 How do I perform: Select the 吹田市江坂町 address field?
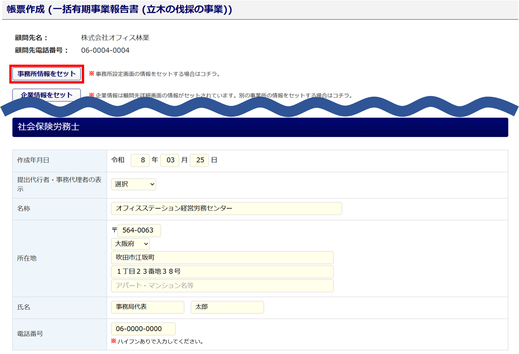point(222,258)
